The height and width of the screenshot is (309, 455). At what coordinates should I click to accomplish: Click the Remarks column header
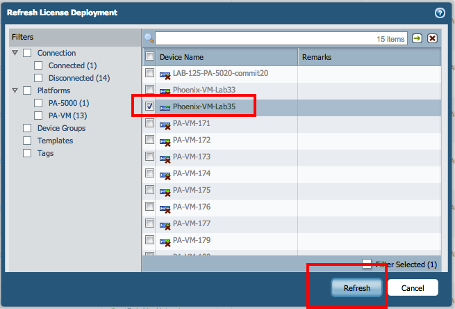(369, 57)
